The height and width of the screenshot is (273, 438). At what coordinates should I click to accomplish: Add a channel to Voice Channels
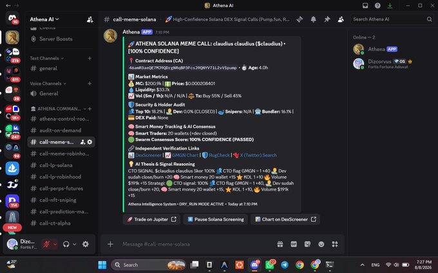point(90,84)
